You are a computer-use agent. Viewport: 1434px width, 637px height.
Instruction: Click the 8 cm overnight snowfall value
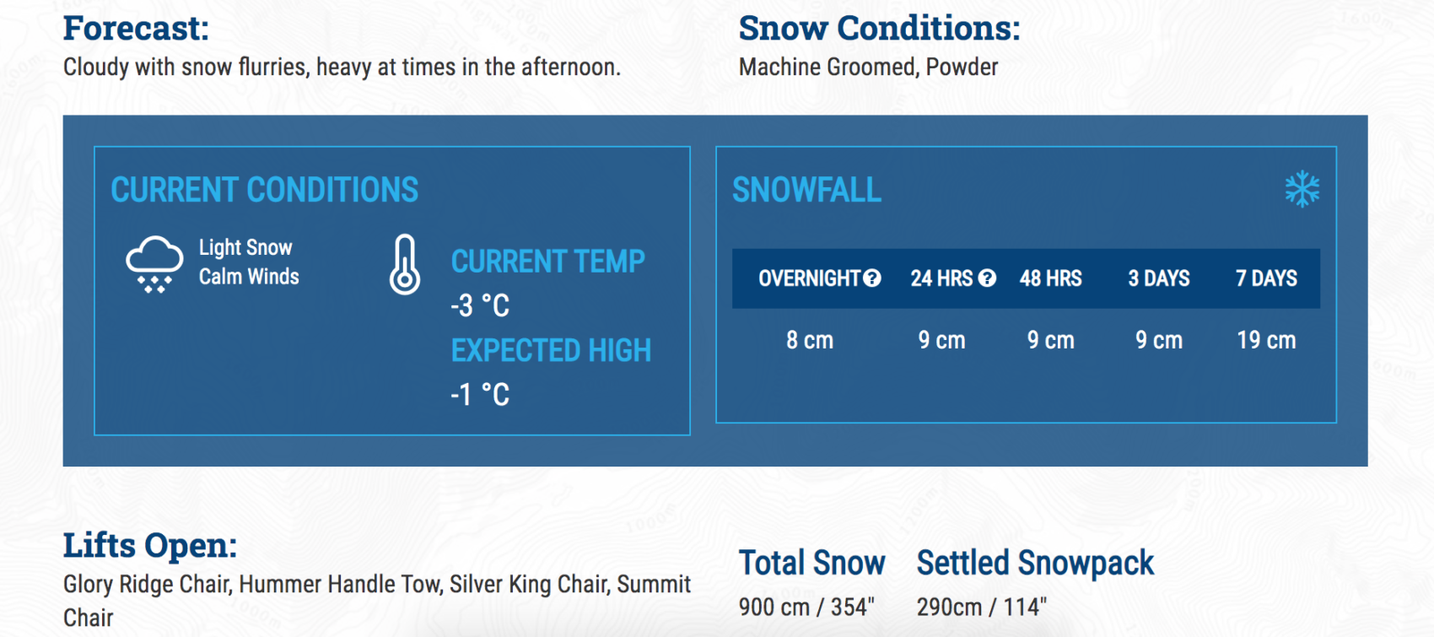(x=810, y=340)
